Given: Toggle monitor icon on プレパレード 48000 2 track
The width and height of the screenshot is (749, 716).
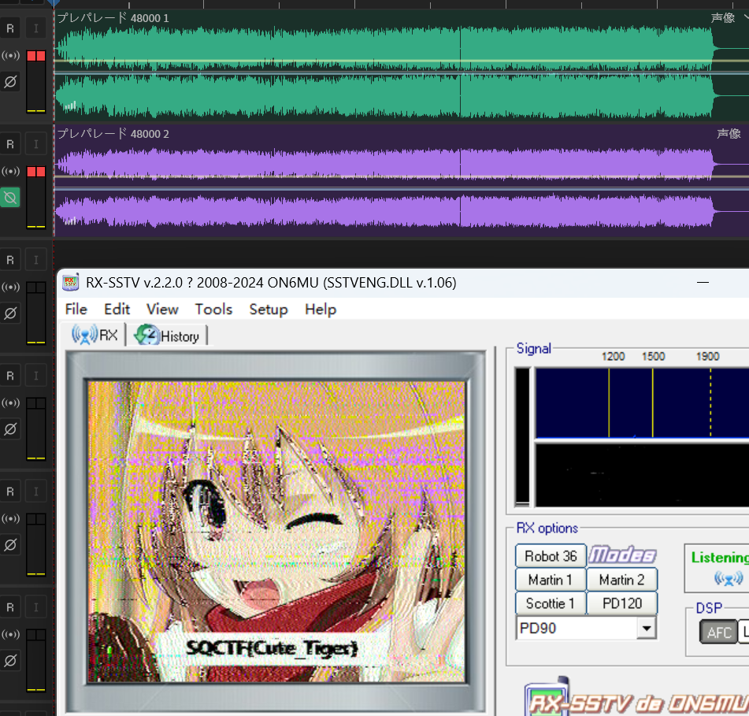Looking at the screenshot, I should pyautogui.click(x=10, y=171).
